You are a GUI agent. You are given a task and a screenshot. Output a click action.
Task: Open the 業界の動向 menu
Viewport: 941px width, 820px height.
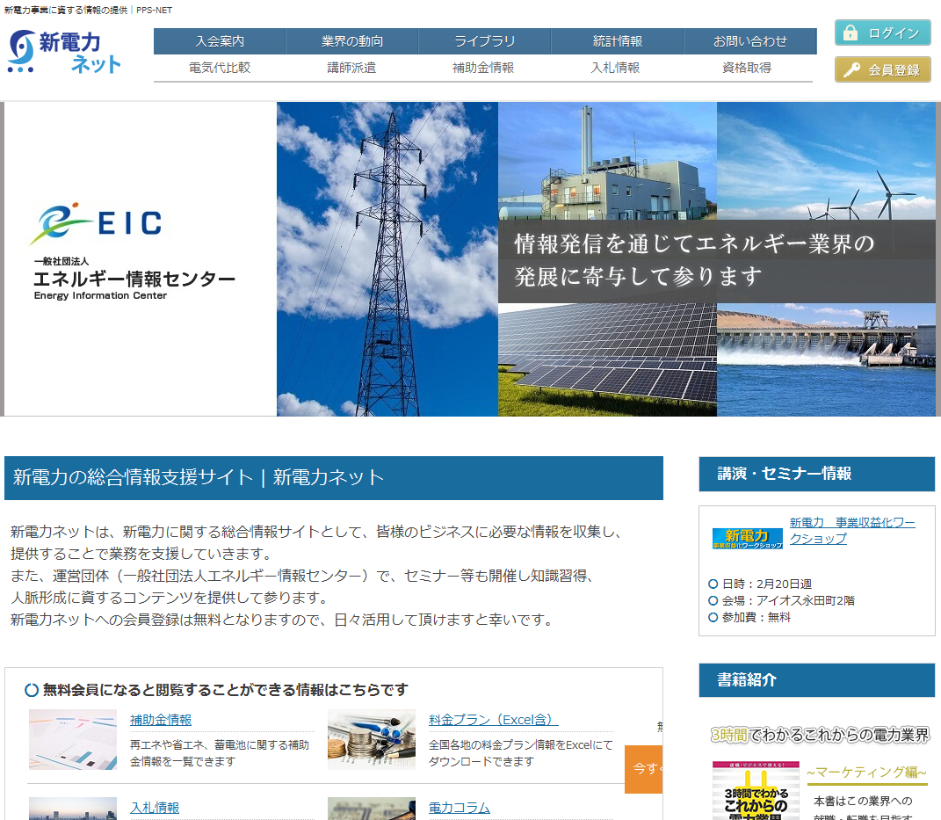352,41
